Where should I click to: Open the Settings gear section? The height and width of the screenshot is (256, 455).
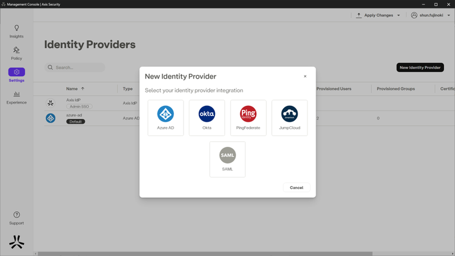(x=16, y=72)
